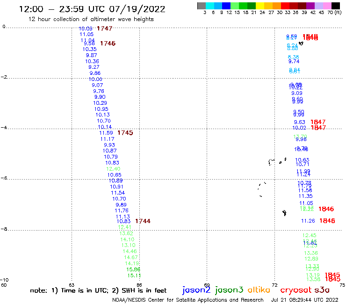346x304 pixels.
Task: Click the green wave height value '13.36'
Action: [311, 253]
